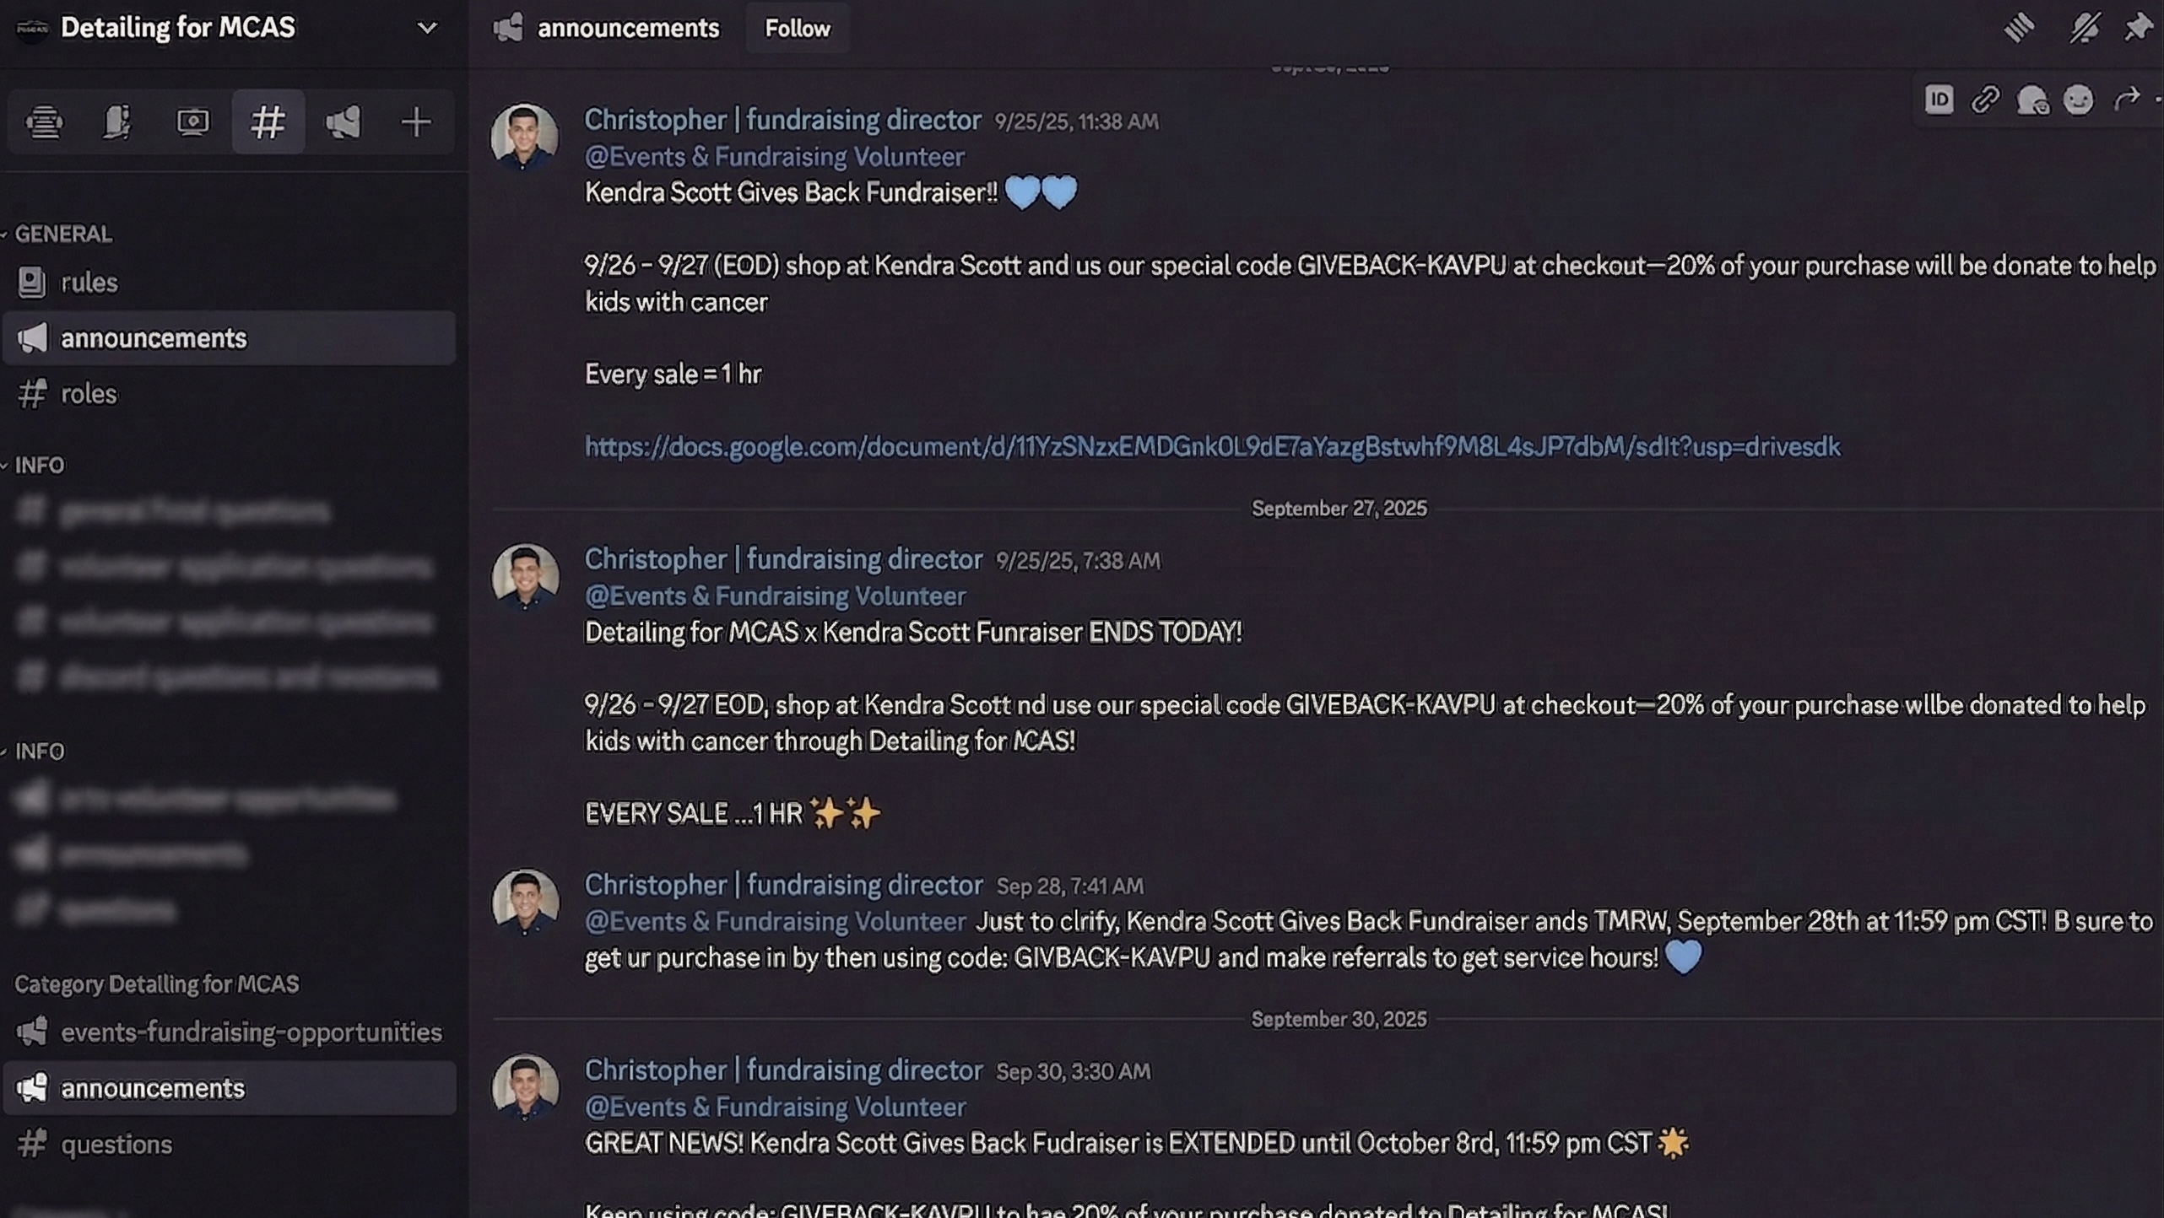This screenshot has height=1218, width=2164.
Task: Open the megaphone announcements filter icon
Action: (342, 121)
